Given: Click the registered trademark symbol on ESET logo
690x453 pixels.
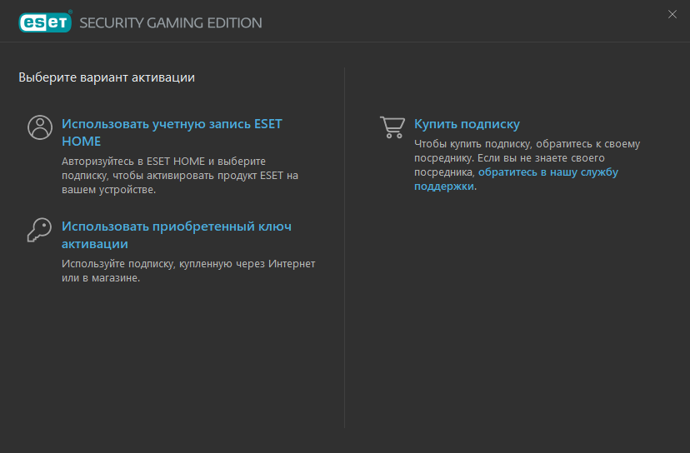Looking at the screenshot, I should [x=70, y=12].
